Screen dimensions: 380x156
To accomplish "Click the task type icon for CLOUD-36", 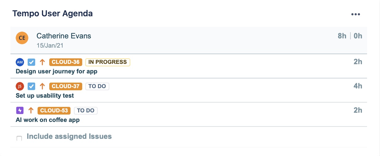I will click(x=31, y=62).
